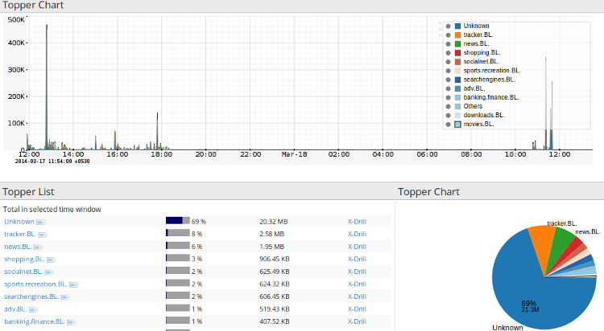Open the sports.recreation.BL. category link
Viewport: 604px width, 331px height.
coord(35,284)
